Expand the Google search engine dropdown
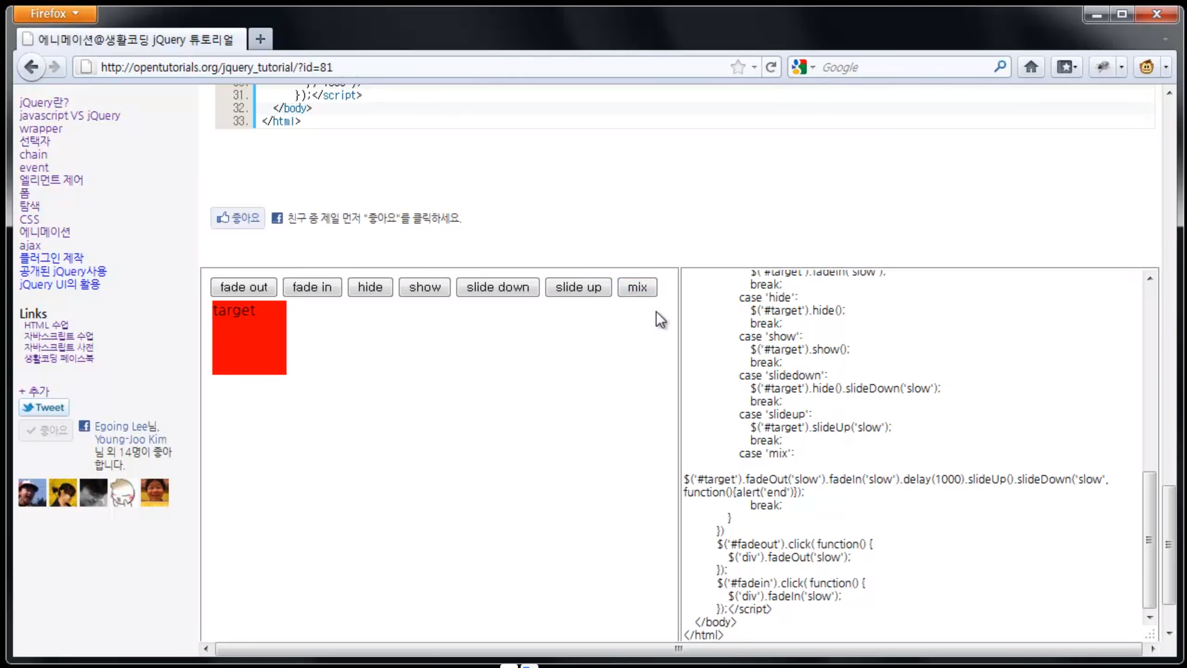 click(x=803, y=67)
